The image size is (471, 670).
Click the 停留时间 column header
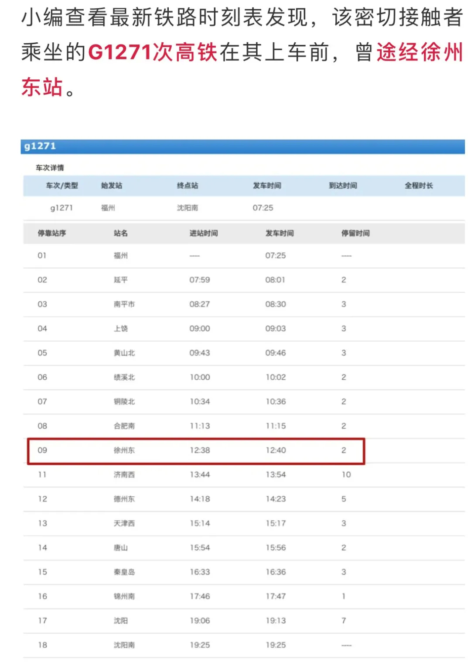(355, 233)
